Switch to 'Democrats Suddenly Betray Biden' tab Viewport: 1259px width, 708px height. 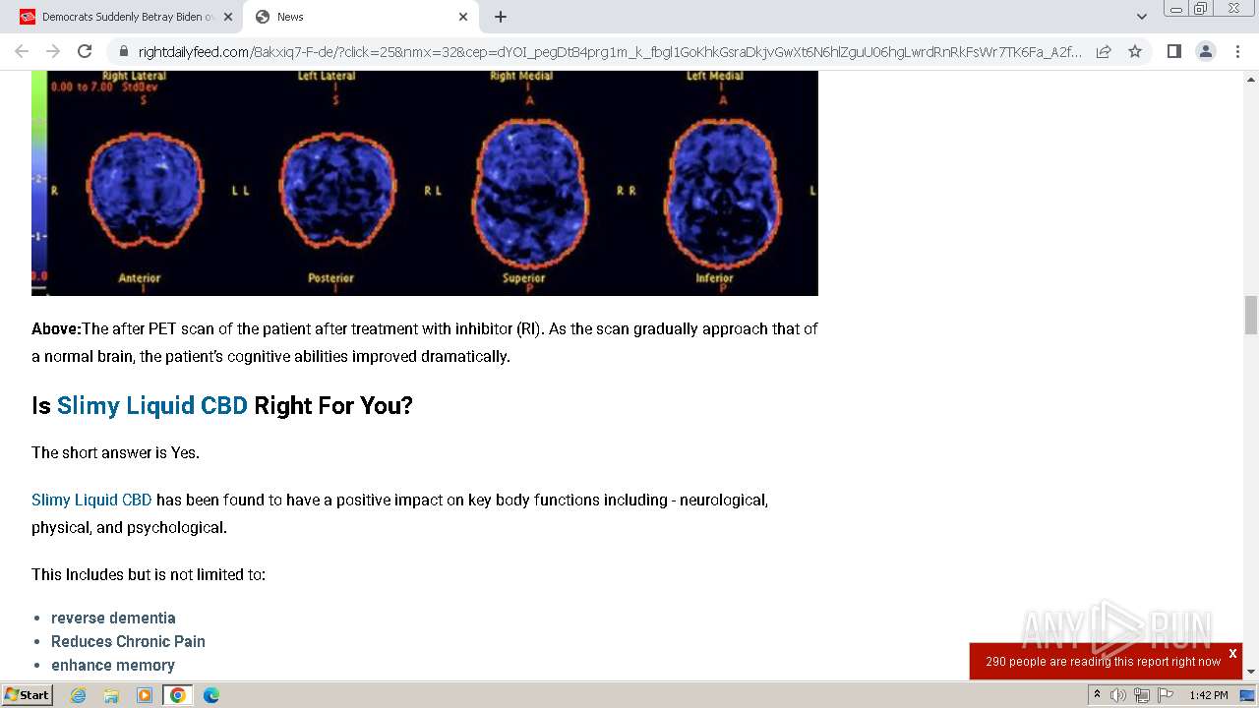coord(126,17)
